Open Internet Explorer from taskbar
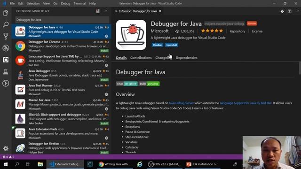Image resolution: width=301 pixels, height=169 pixels. (140, 164)
